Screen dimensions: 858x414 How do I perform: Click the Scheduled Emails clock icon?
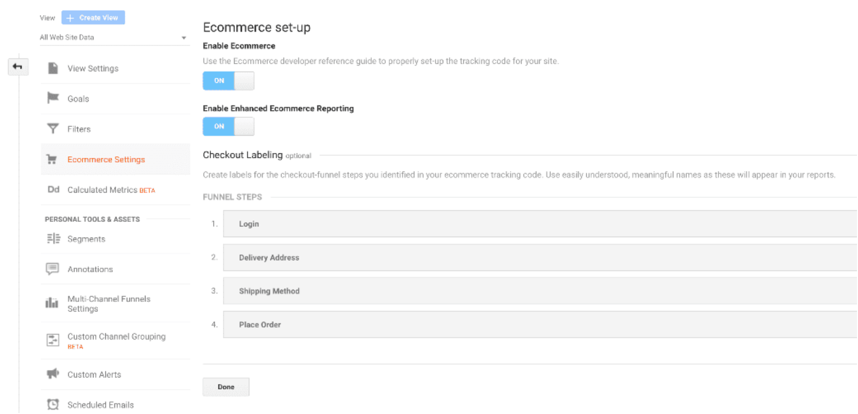pos(53,404)
